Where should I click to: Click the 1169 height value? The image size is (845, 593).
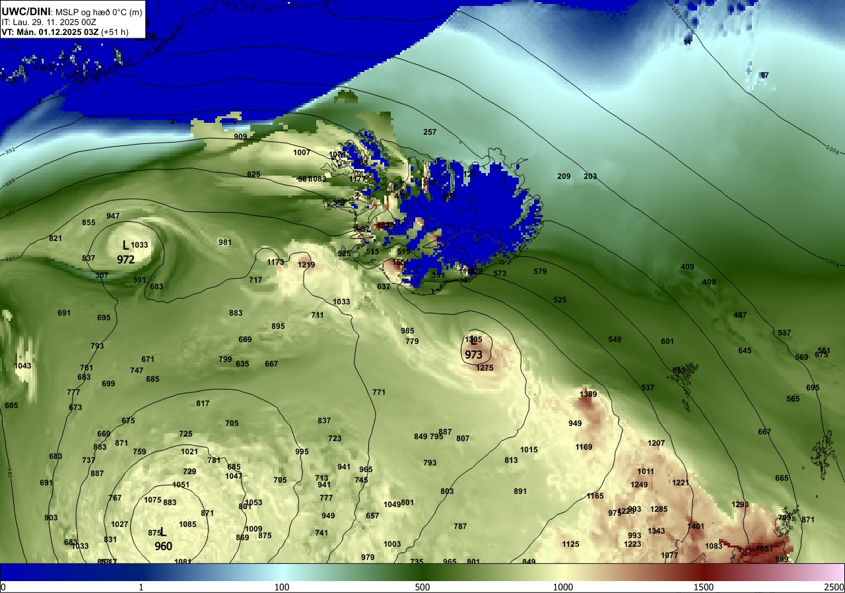point(584,447)
